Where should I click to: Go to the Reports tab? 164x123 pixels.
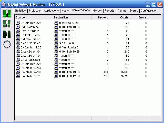click(109, 11)
